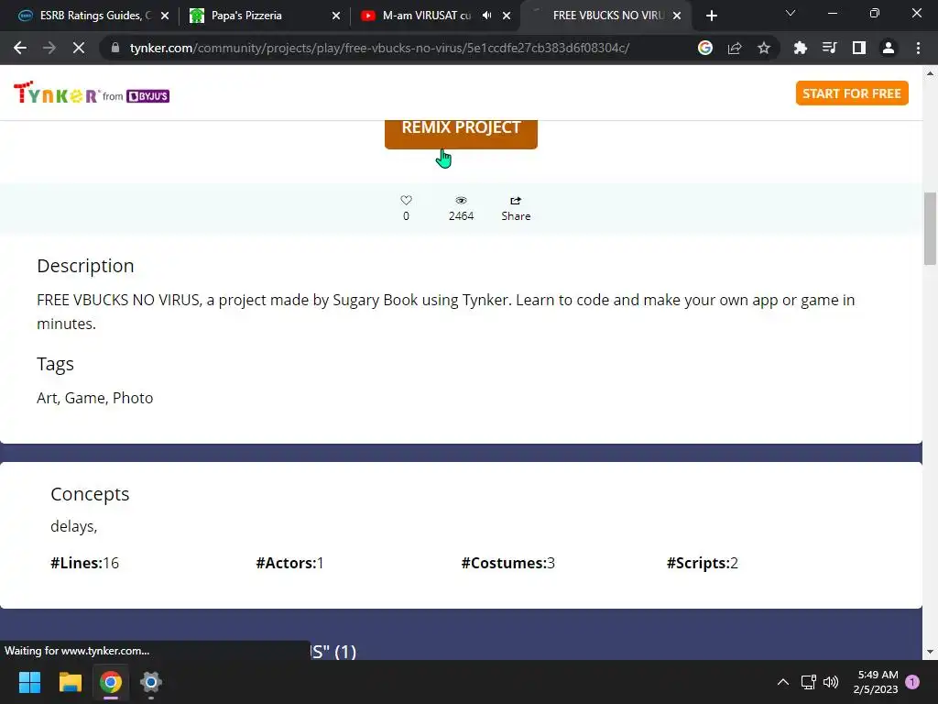Close the M-am VIRUSAT tab
The width and height of the screenshot is (938, 704).
click(507, 16)
